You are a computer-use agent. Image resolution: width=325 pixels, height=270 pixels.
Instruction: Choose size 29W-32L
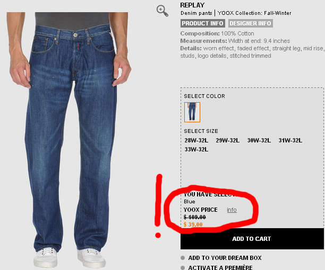pyautogui.click(x=228, y=140)
